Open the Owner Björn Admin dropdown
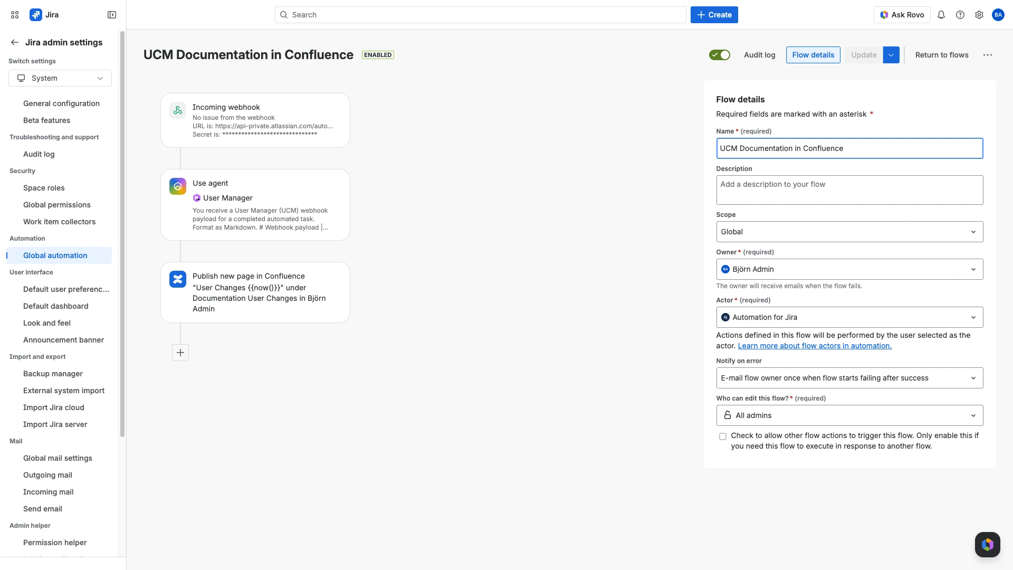 pos(849,269)
